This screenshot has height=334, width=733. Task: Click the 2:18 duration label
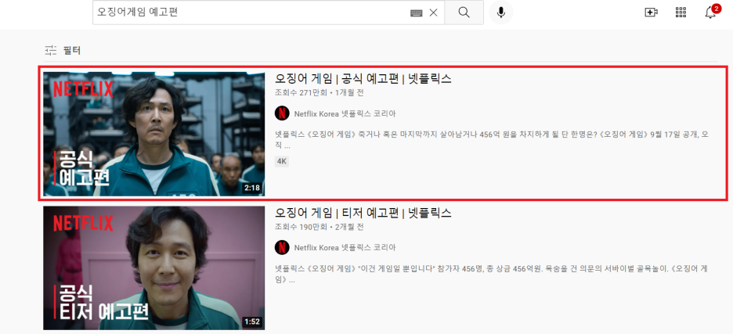[252, 189]
